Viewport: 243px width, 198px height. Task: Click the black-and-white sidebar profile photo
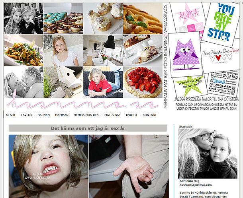tap(208, 153)
